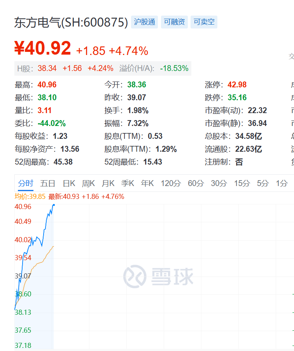The width and height of the screenshot is (294, 351).
Task: Click the stock title 东方电气(SH:600875)
Action: 71,22
